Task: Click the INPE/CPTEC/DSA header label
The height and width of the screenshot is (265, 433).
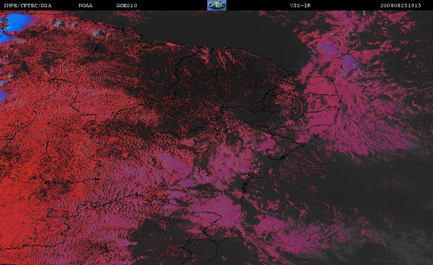Action: (27, 6)
